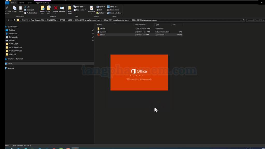The image size is (265, 149).
Task: Expand the address bar history dropdown
Action: click(x=241, y=20)
